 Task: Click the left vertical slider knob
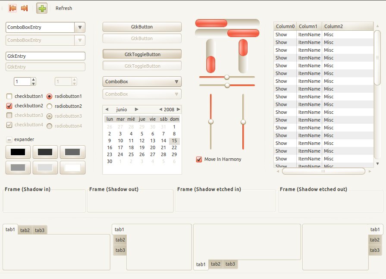(211, 122)
